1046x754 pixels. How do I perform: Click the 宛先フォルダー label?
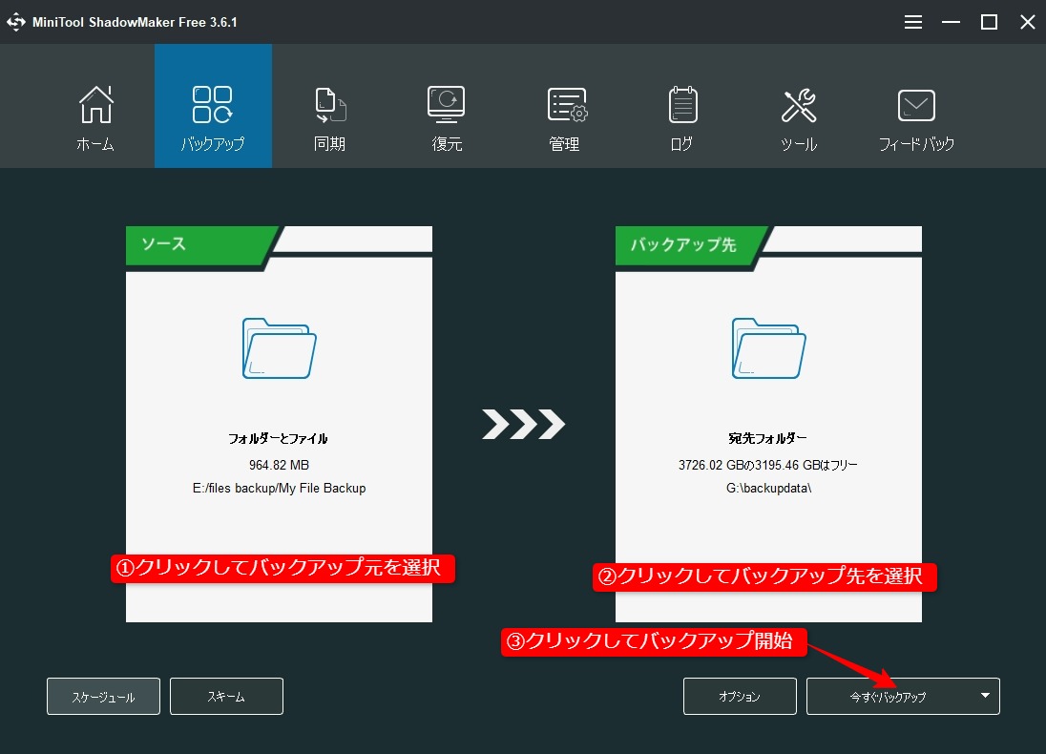(x=768, y=438)
